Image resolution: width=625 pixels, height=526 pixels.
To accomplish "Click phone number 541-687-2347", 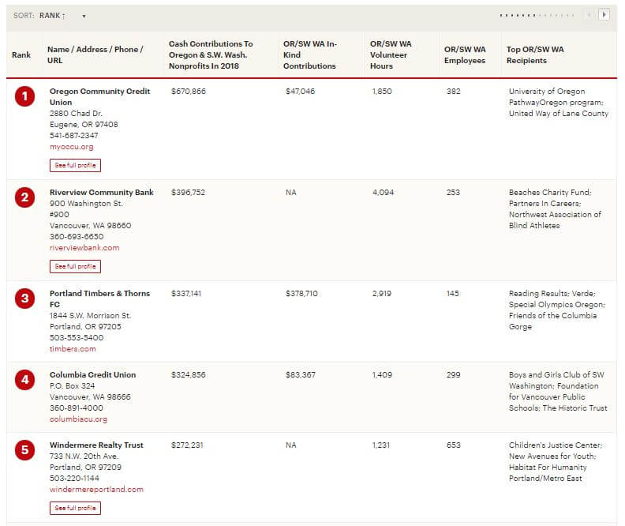I will point(73,136).
